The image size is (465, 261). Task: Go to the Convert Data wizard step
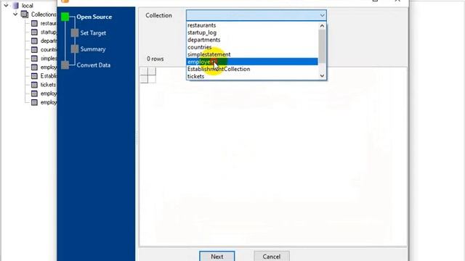pyautogui.click(x=94, y=65)
